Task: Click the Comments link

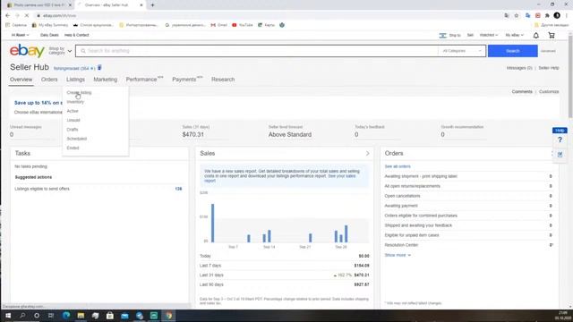Action: point(522,91)
